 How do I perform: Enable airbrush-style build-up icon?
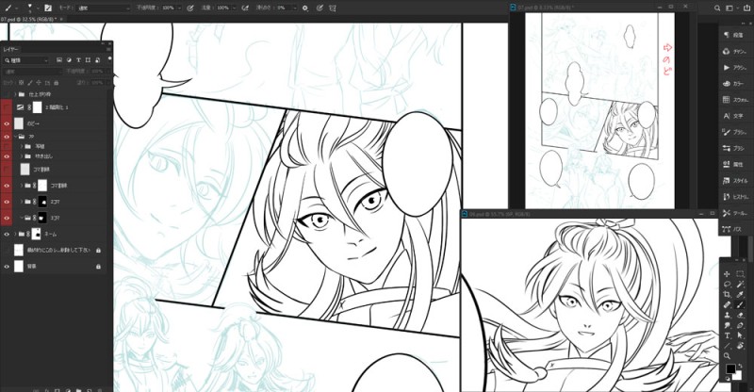coord(245,8)
